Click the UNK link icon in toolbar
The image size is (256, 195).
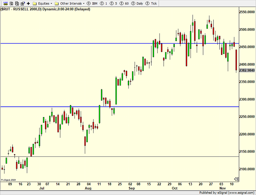(5, 3)
